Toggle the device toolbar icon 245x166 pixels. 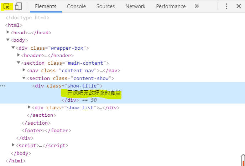click(19, 6)
